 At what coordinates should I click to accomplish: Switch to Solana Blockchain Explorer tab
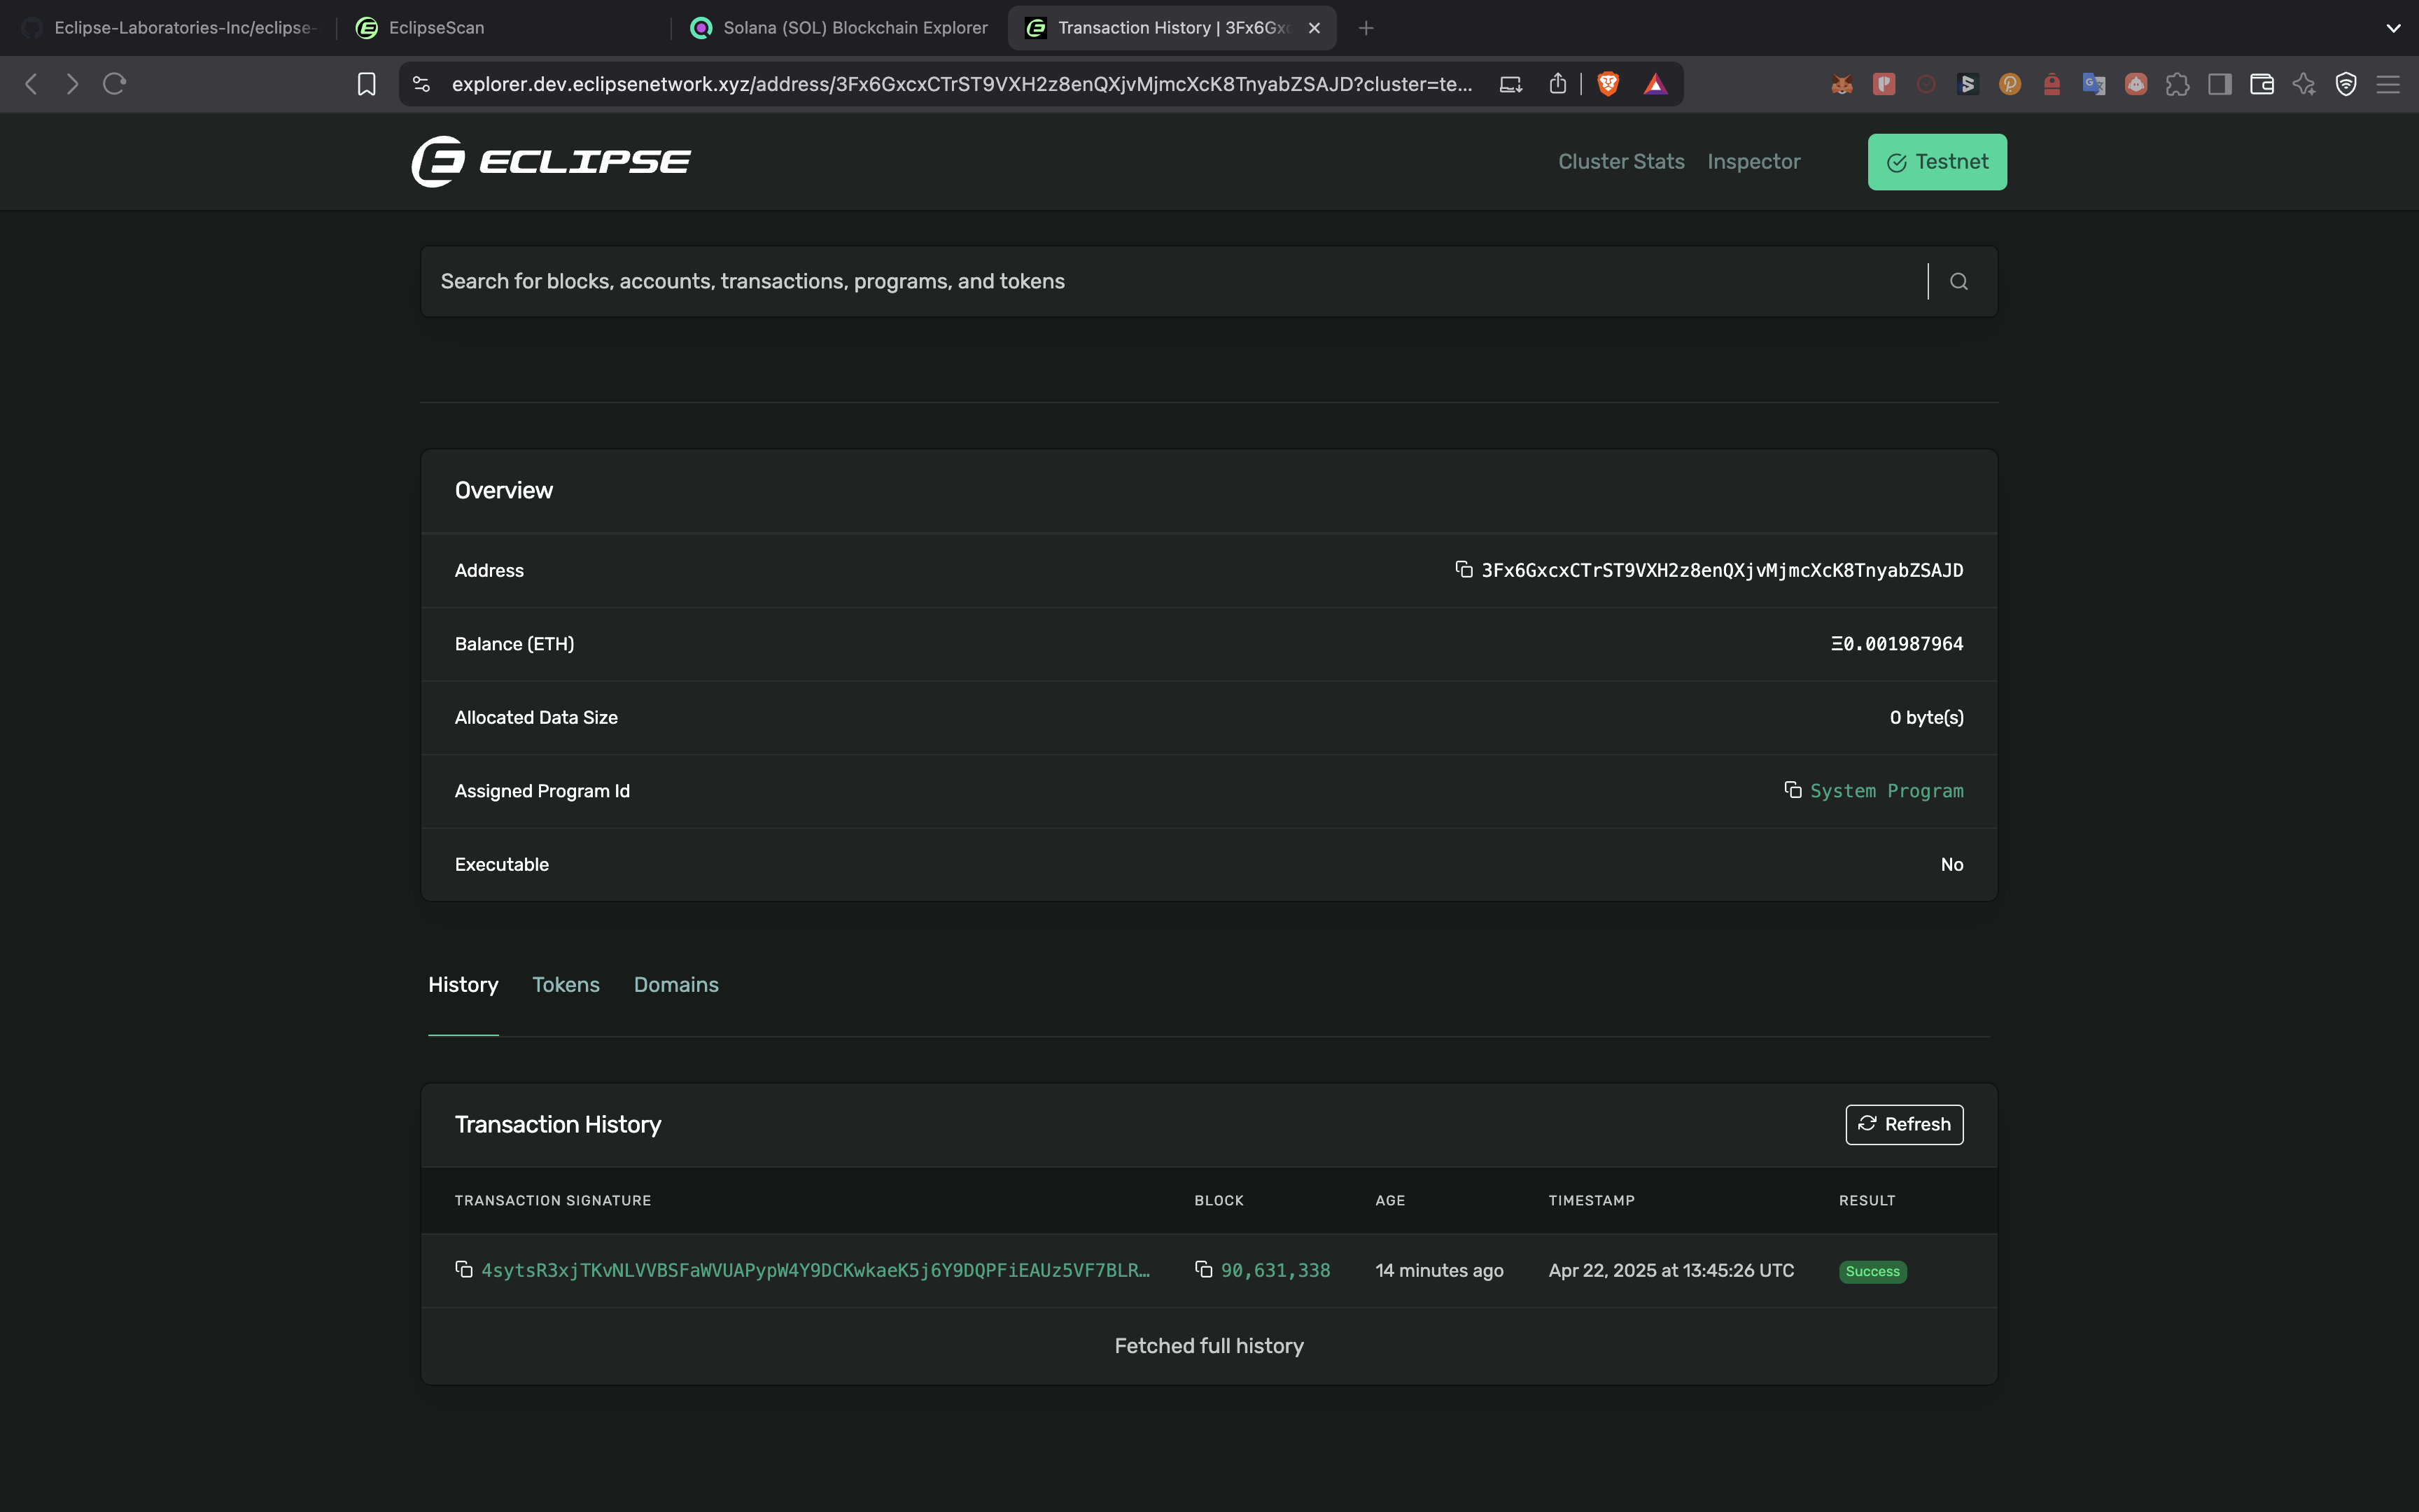coord(840,28)
